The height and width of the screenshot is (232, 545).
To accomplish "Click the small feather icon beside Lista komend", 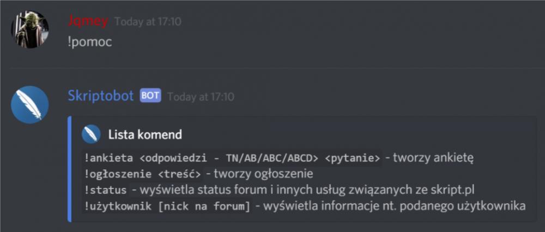I will pos(91,134).
